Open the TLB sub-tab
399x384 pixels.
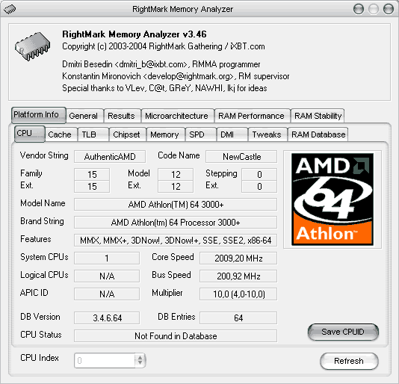(x=89, y=134)
